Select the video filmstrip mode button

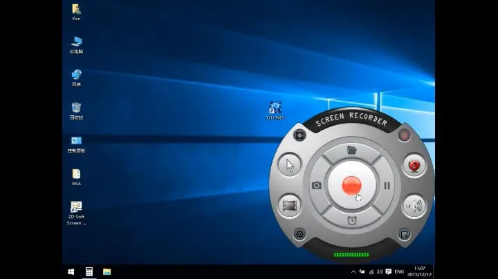pos(289,206)
